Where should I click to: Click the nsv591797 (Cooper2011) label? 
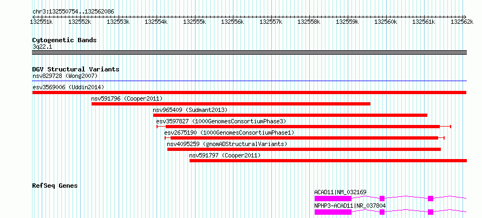click(x=225, y=155)
